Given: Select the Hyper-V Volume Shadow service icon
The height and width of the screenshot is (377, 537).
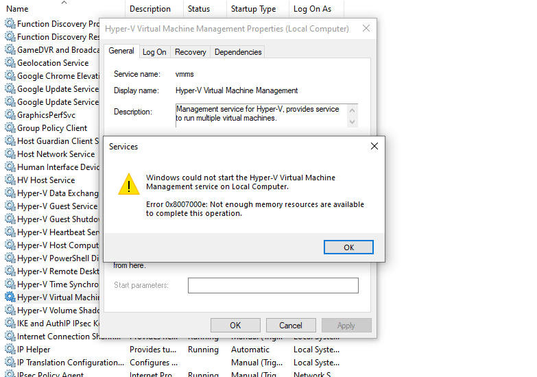Looking at the screenshot, I should 10,310.
